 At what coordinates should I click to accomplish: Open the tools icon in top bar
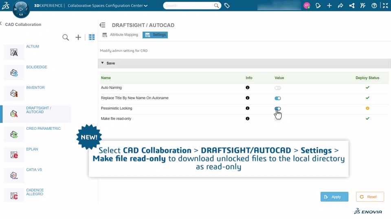pyautogui.click(x=363, y=5)
